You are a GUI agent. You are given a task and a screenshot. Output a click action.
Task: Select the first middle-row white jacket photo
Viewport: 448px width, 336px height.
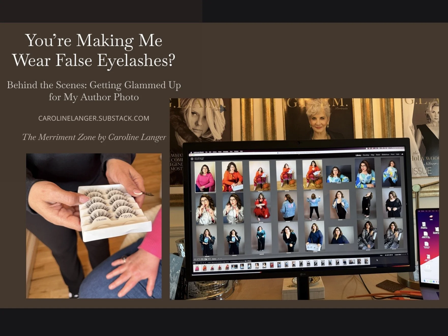coord(206,209)
